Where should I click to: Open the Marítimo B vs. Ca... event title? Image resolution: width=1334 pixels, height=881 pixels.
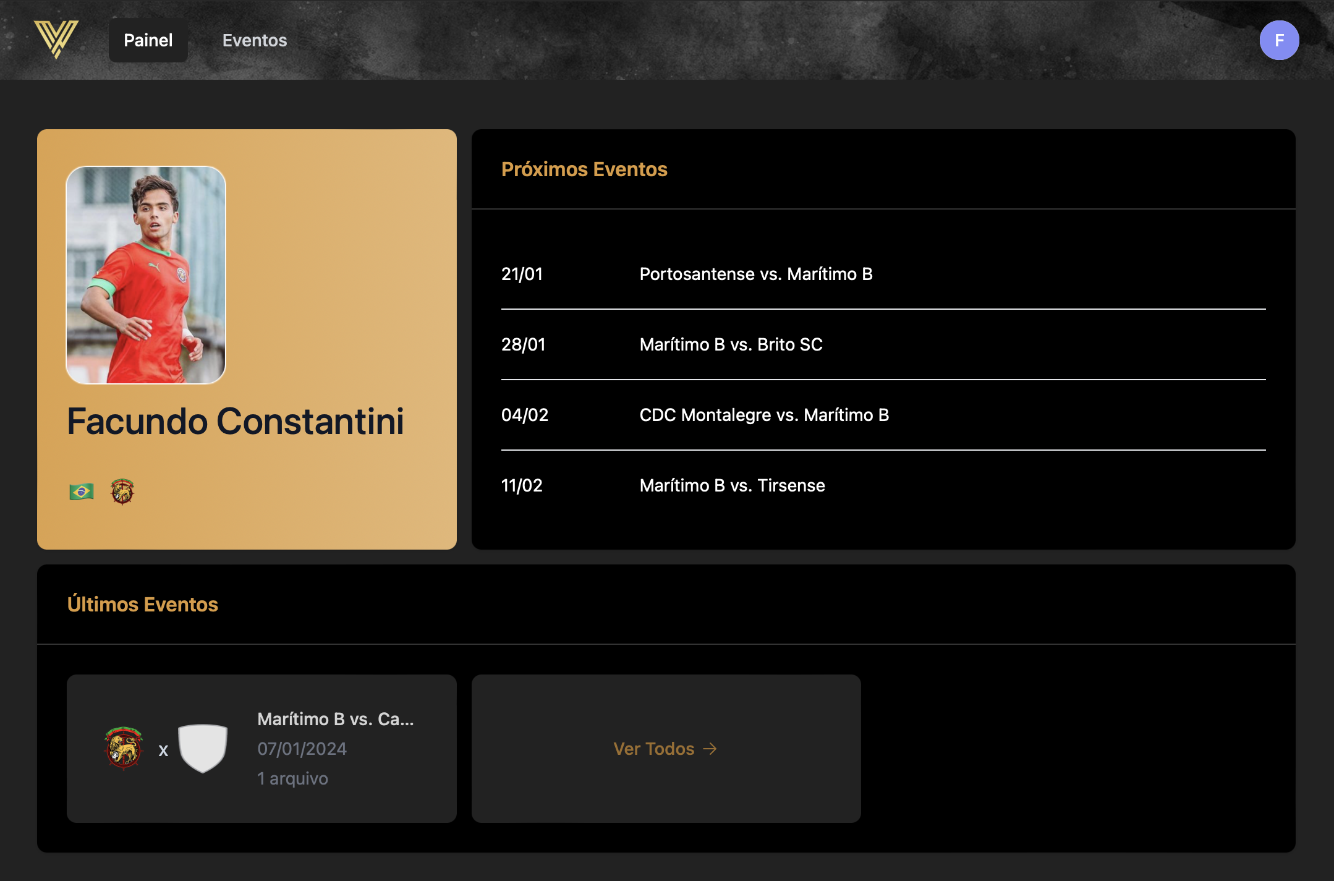pyautogui.click(x=336, y=719)
